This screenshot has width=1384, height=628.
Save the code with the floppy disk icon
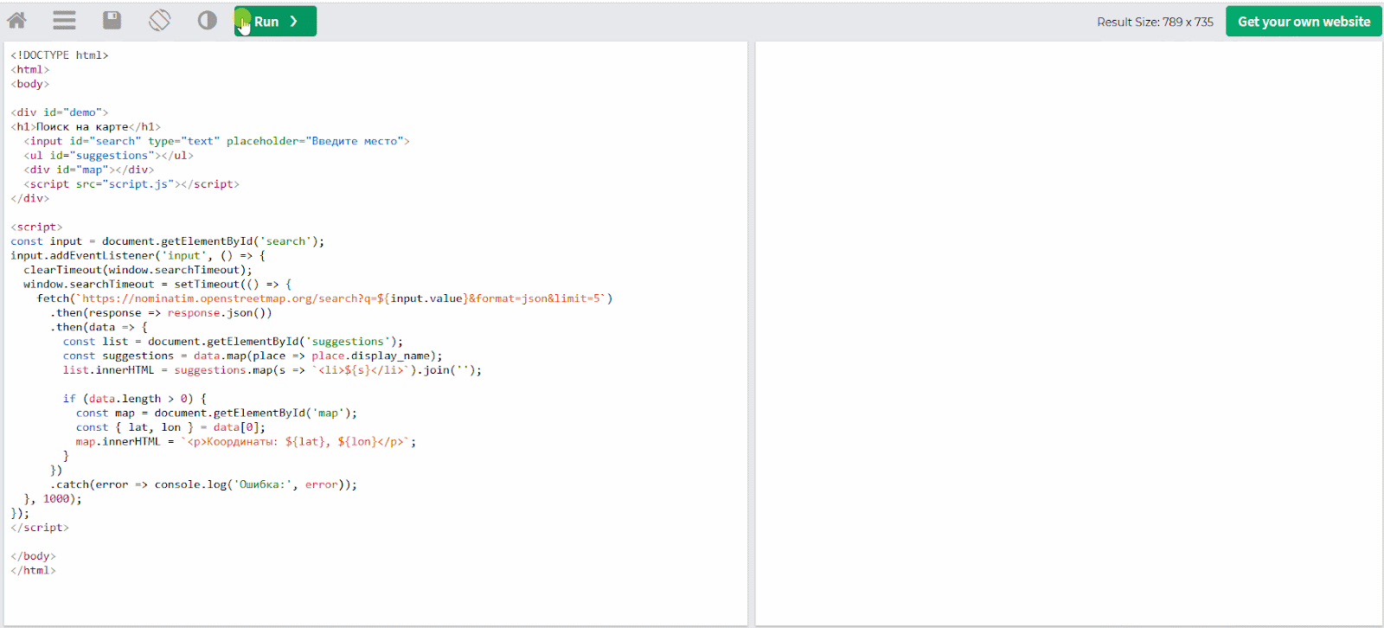(112, 20)
